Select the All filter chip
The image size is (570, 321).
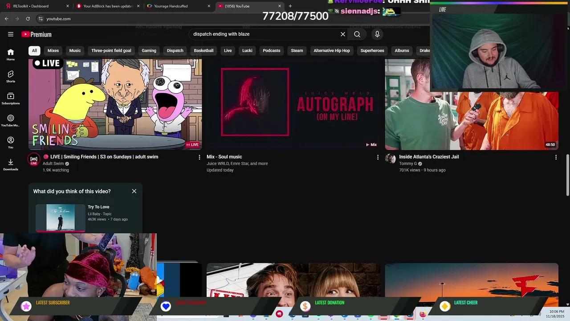click(x=34, y=50)
